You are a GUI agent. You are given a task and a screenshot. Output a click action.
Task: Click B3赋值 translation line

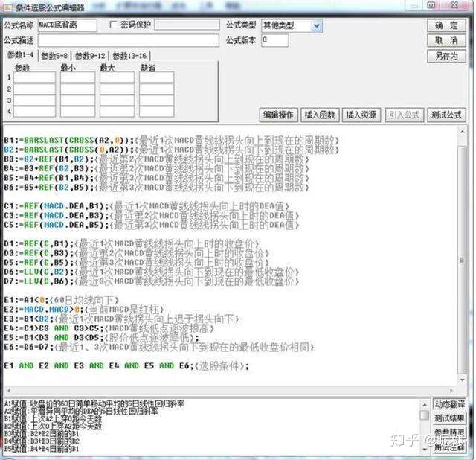[42, 433]
